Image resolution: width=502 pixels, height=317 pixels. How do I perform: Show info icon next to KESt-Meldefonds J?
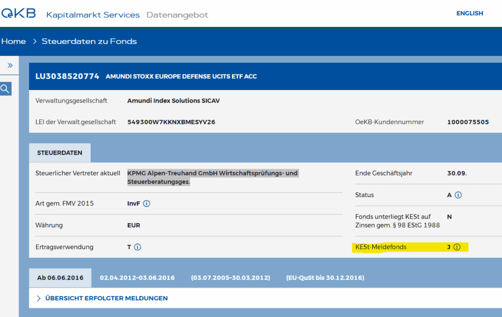click(457, 247)
